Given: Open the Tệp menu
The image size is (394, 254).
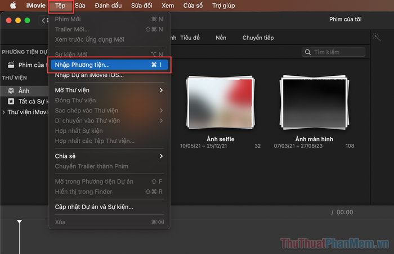Looking at the screenshot, I should pos(60,6).
